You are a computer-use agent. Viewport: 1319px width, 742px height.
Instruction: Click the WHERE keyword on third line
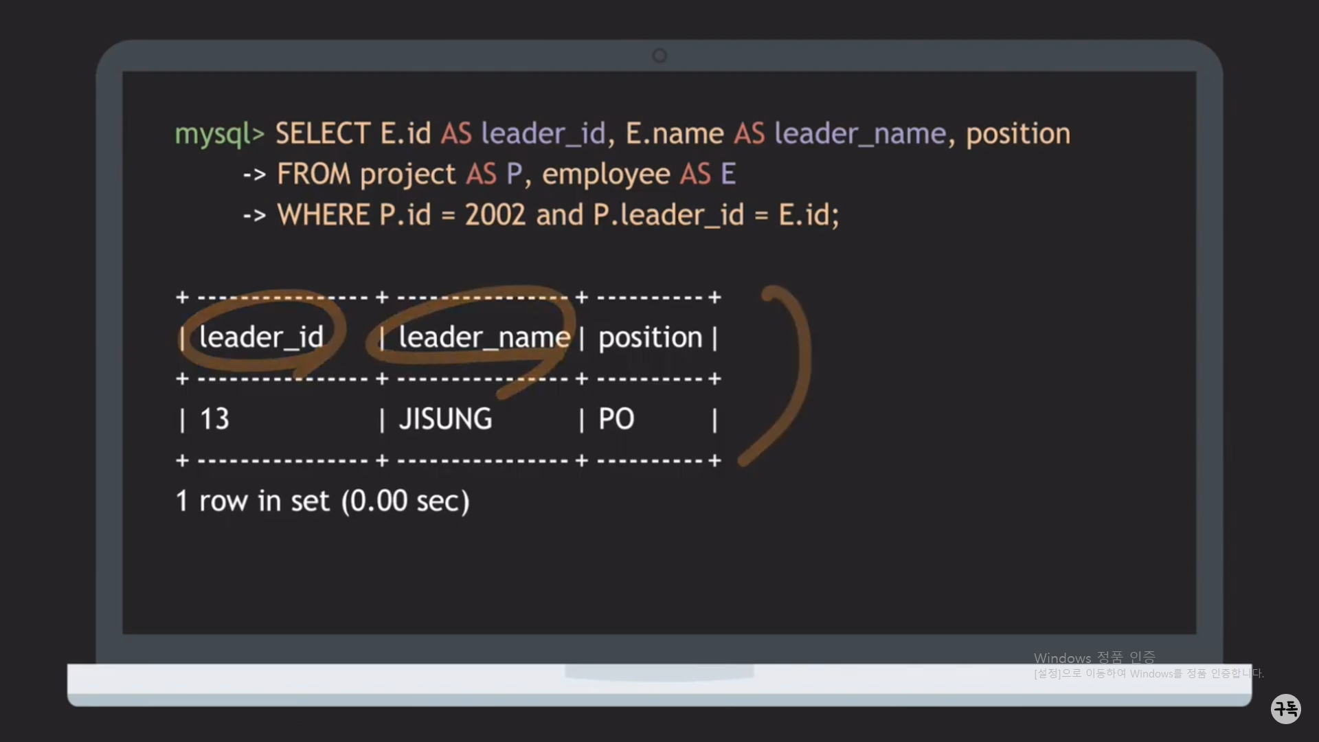(324, 215)
